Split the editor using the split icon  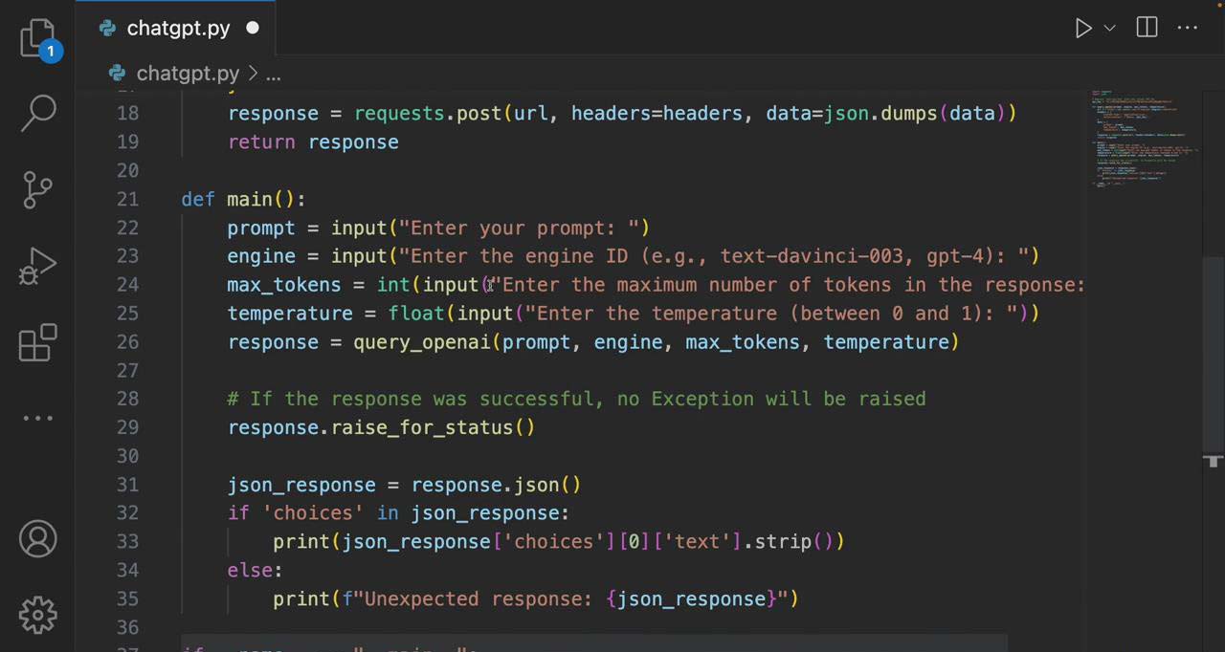point(1147,28)
